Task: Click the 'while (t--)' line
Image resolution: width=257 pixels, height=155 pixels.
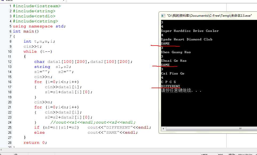Action: pos(38,51)
